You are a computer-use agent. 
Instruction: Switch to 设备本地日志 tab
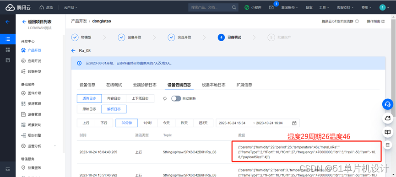(214, 85)
